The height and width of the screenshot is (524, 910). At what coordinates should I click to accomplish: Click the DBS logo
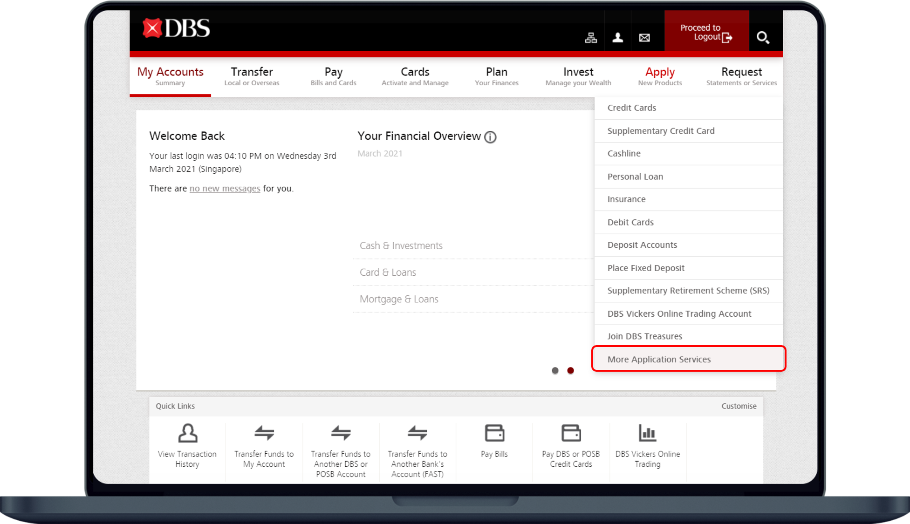[x=176, y=28]
